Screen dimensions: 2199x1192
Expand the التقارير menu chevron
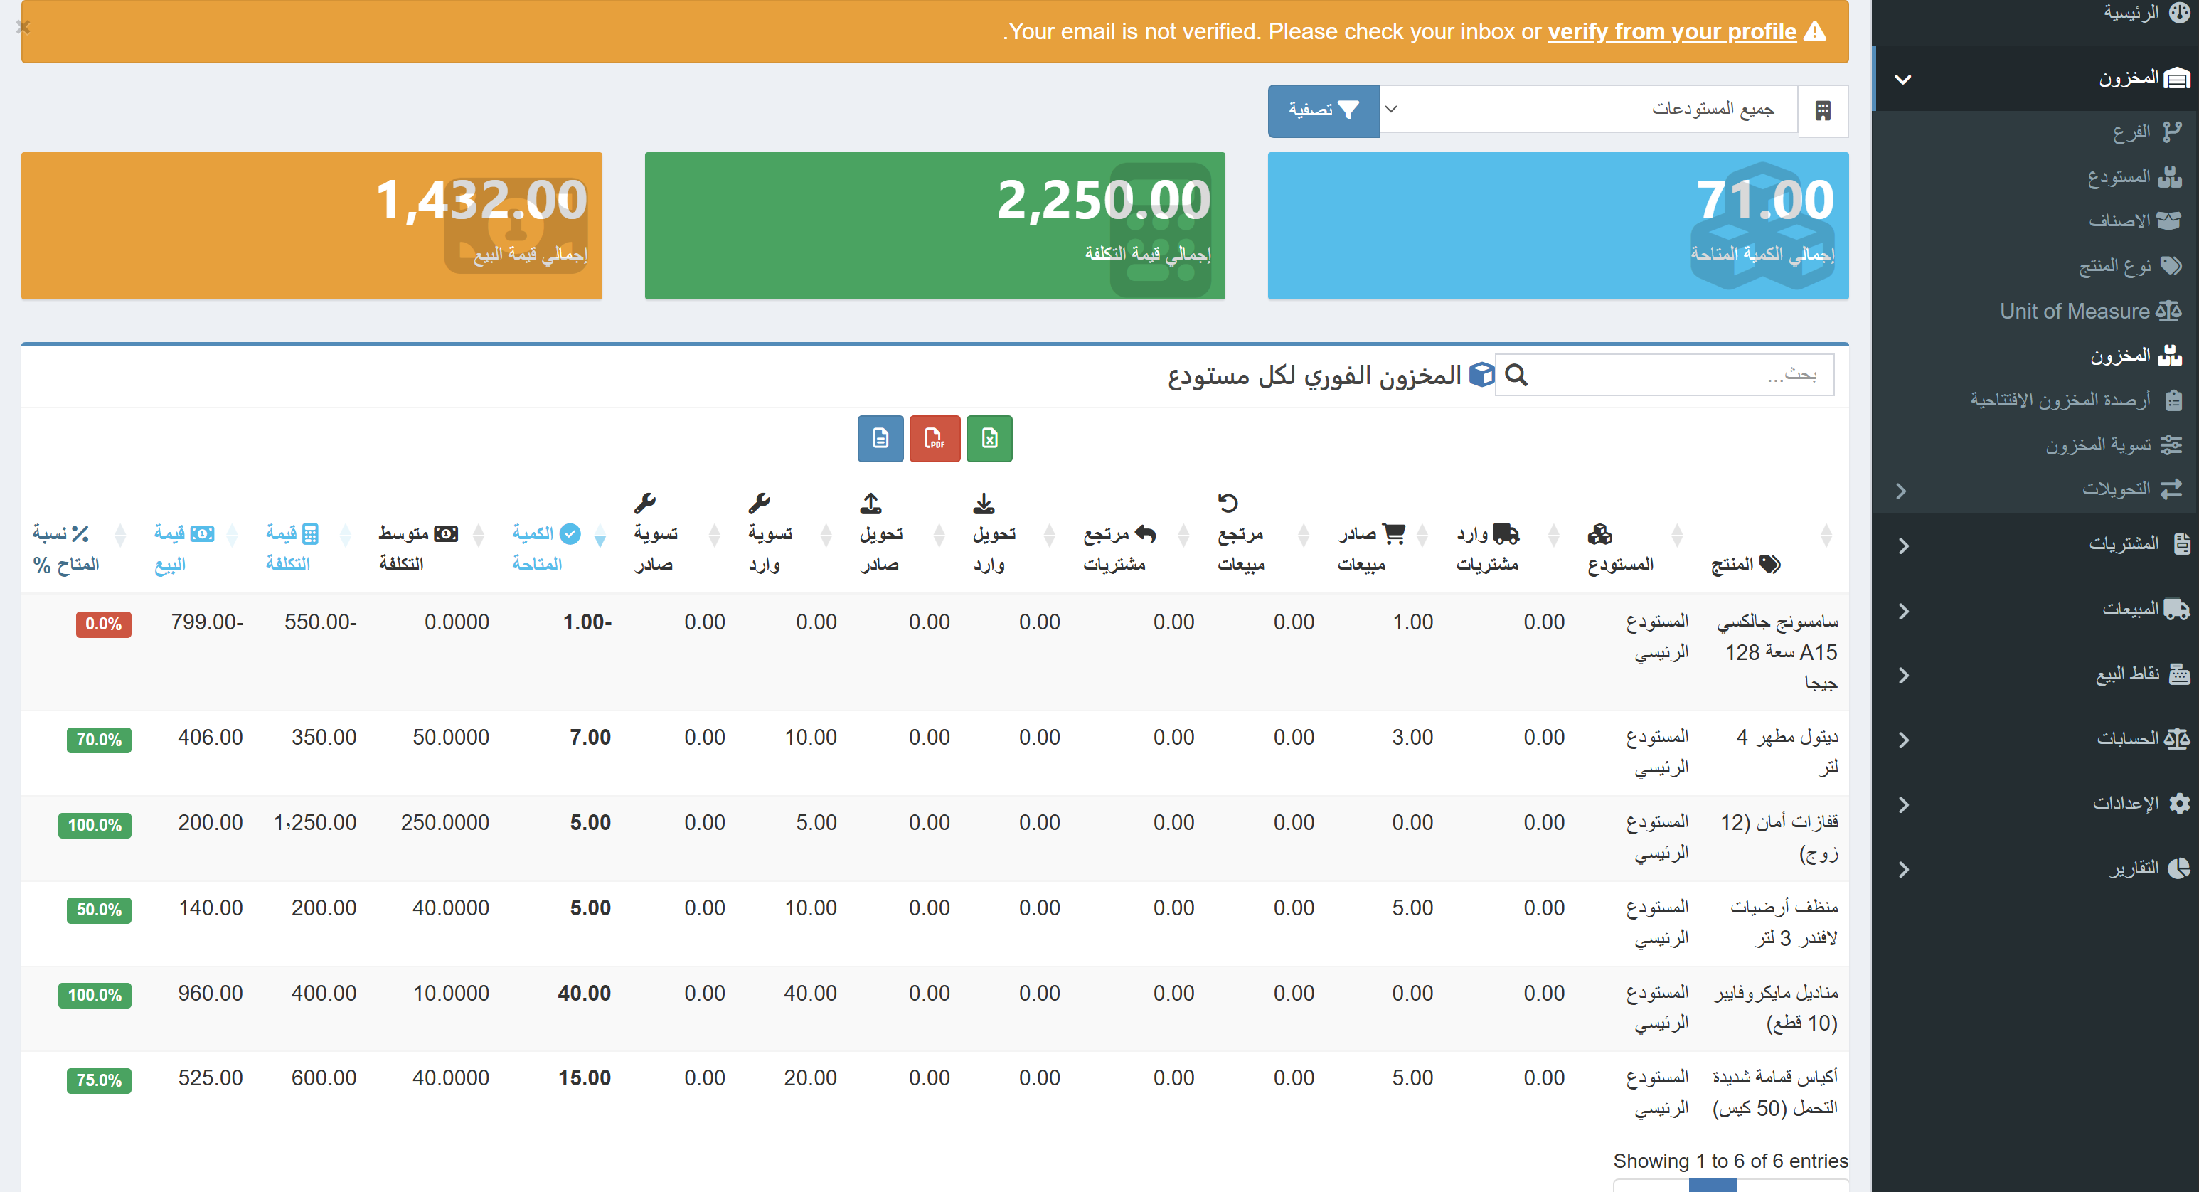1904,869
